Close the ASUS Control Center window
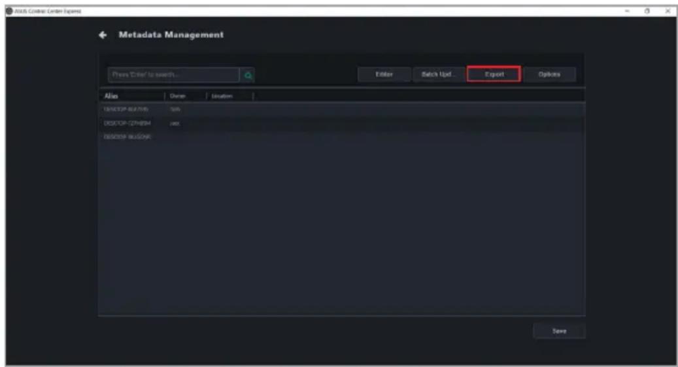Screen dimensions: 678x367 [668, 11]
